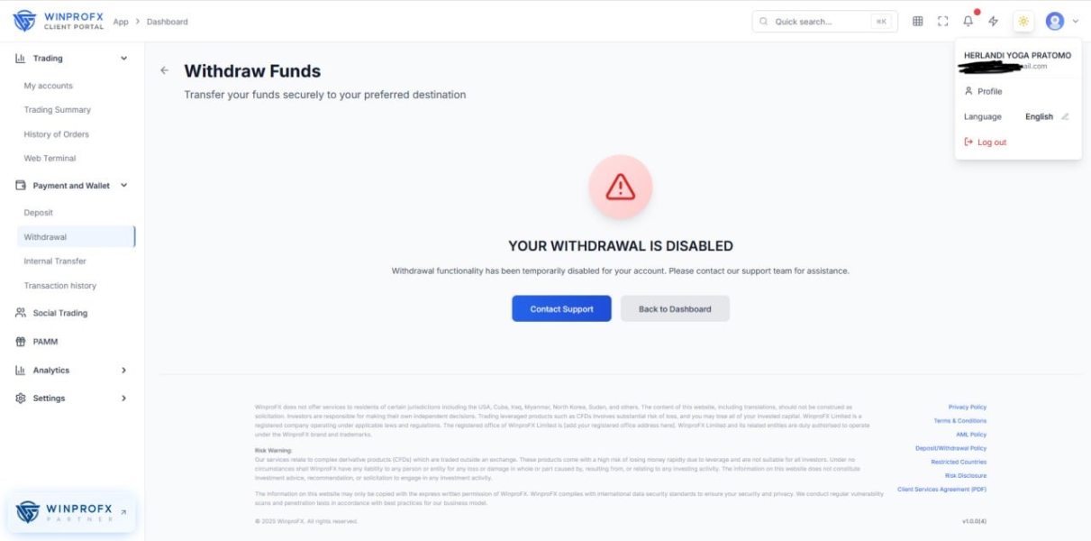Click the Contact Support button
This screenshot has width=1091, height=541.
[561, 308]
